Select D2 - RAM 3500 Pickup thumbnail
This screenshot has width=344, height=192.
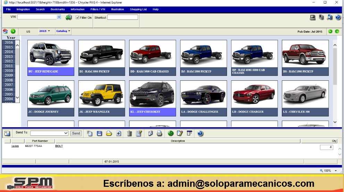(x=102, y=58)
